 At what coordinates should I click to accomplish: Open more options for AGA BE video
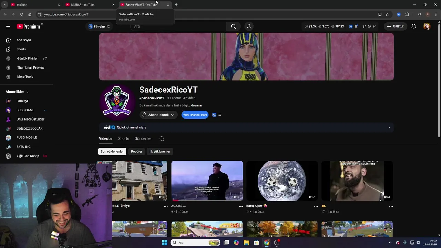241,206
